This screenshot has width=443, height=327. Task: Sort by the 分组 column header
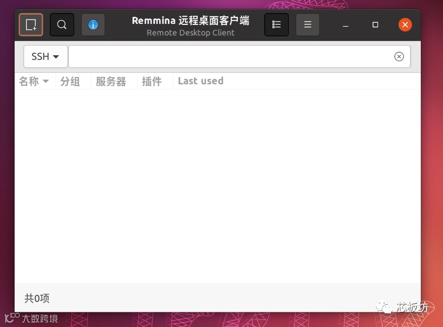pos(73,81)
